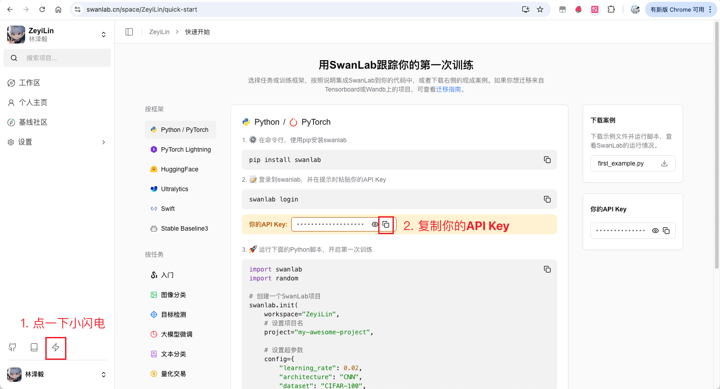Open ZeyiLin workspace switcher dropdown
The height and width of the screenshot is (389, 720).
tap(104, 35)
